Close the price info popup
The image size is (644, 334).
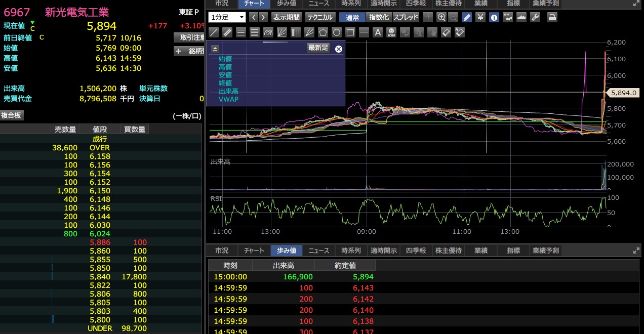coord(339,49)
